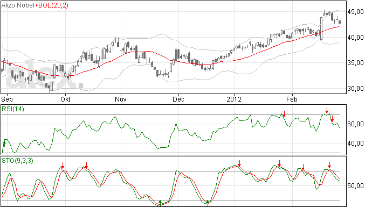The width and height of the screenshot is (372, 208).
Task: Click the Dec month label
Action: pyautogui.click(x=178, y=99)
